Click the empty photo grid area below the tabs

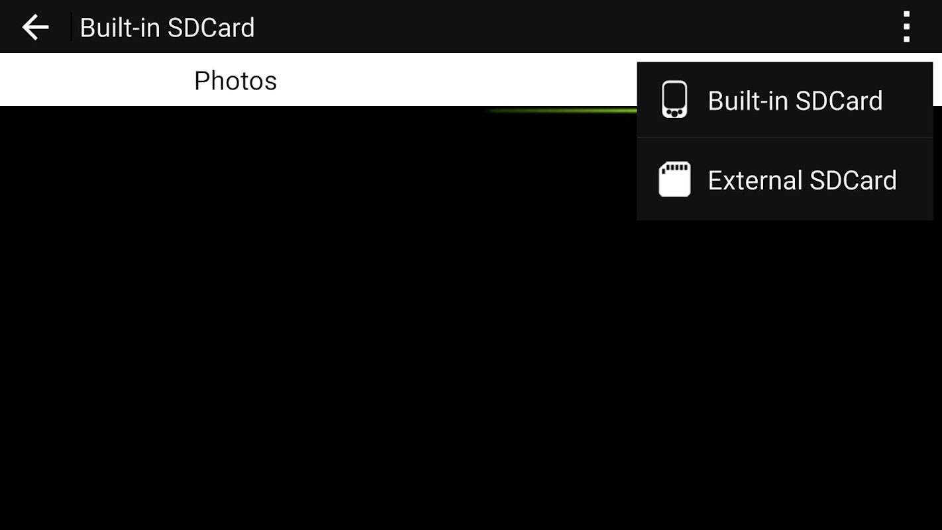pyautogui.click(x=318, y=318)
